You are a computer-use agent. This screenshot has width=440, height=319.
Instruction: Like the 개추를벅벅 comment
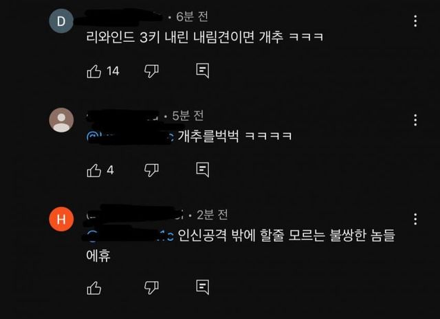pos(94,170)
